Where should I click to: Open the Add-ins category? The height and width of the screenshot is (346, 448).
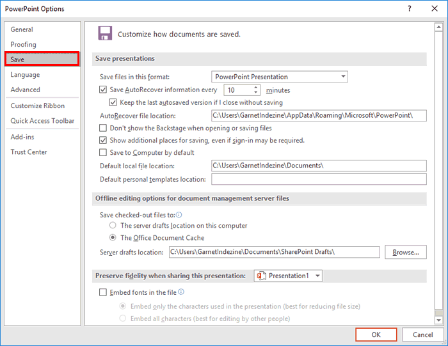[22, 137]
